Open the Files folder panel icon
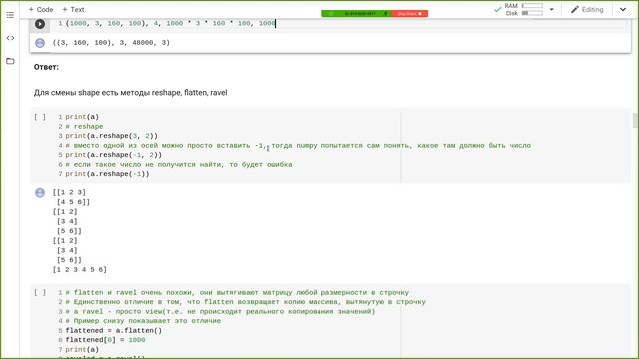Image resolution: width=639 pixels, height=359 pixels. coord(10,61)
